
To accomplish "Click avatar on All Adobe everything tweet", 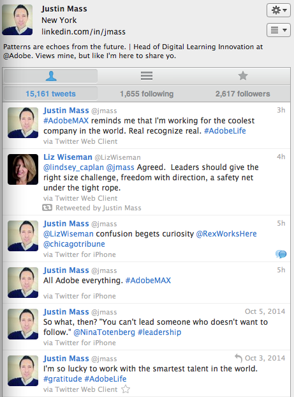I will (x=23, y=283).
